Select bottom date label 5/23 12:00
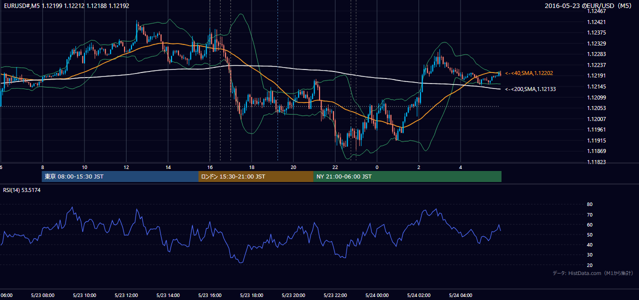 pos(126,295)
